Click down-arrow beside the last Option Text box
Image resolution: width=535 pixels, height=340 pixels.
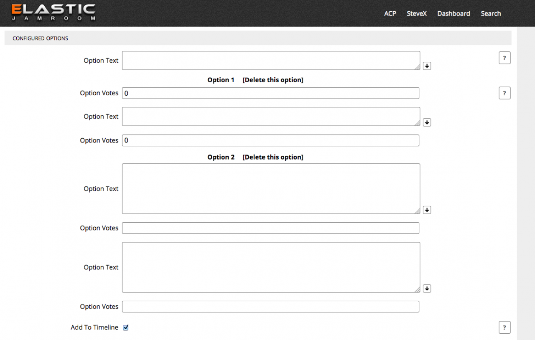[x=427, y=289]
